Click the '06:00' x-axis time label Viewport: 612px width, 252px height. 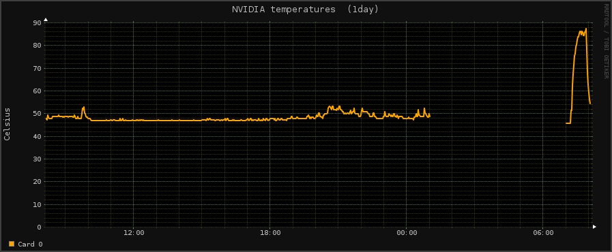click(543, 233)
